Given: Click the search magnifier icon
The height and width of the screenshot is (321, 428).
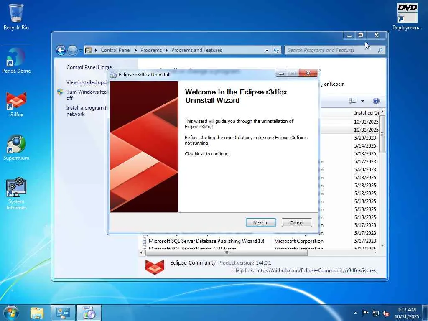Looking at the screenshot, I should (380, 50).
